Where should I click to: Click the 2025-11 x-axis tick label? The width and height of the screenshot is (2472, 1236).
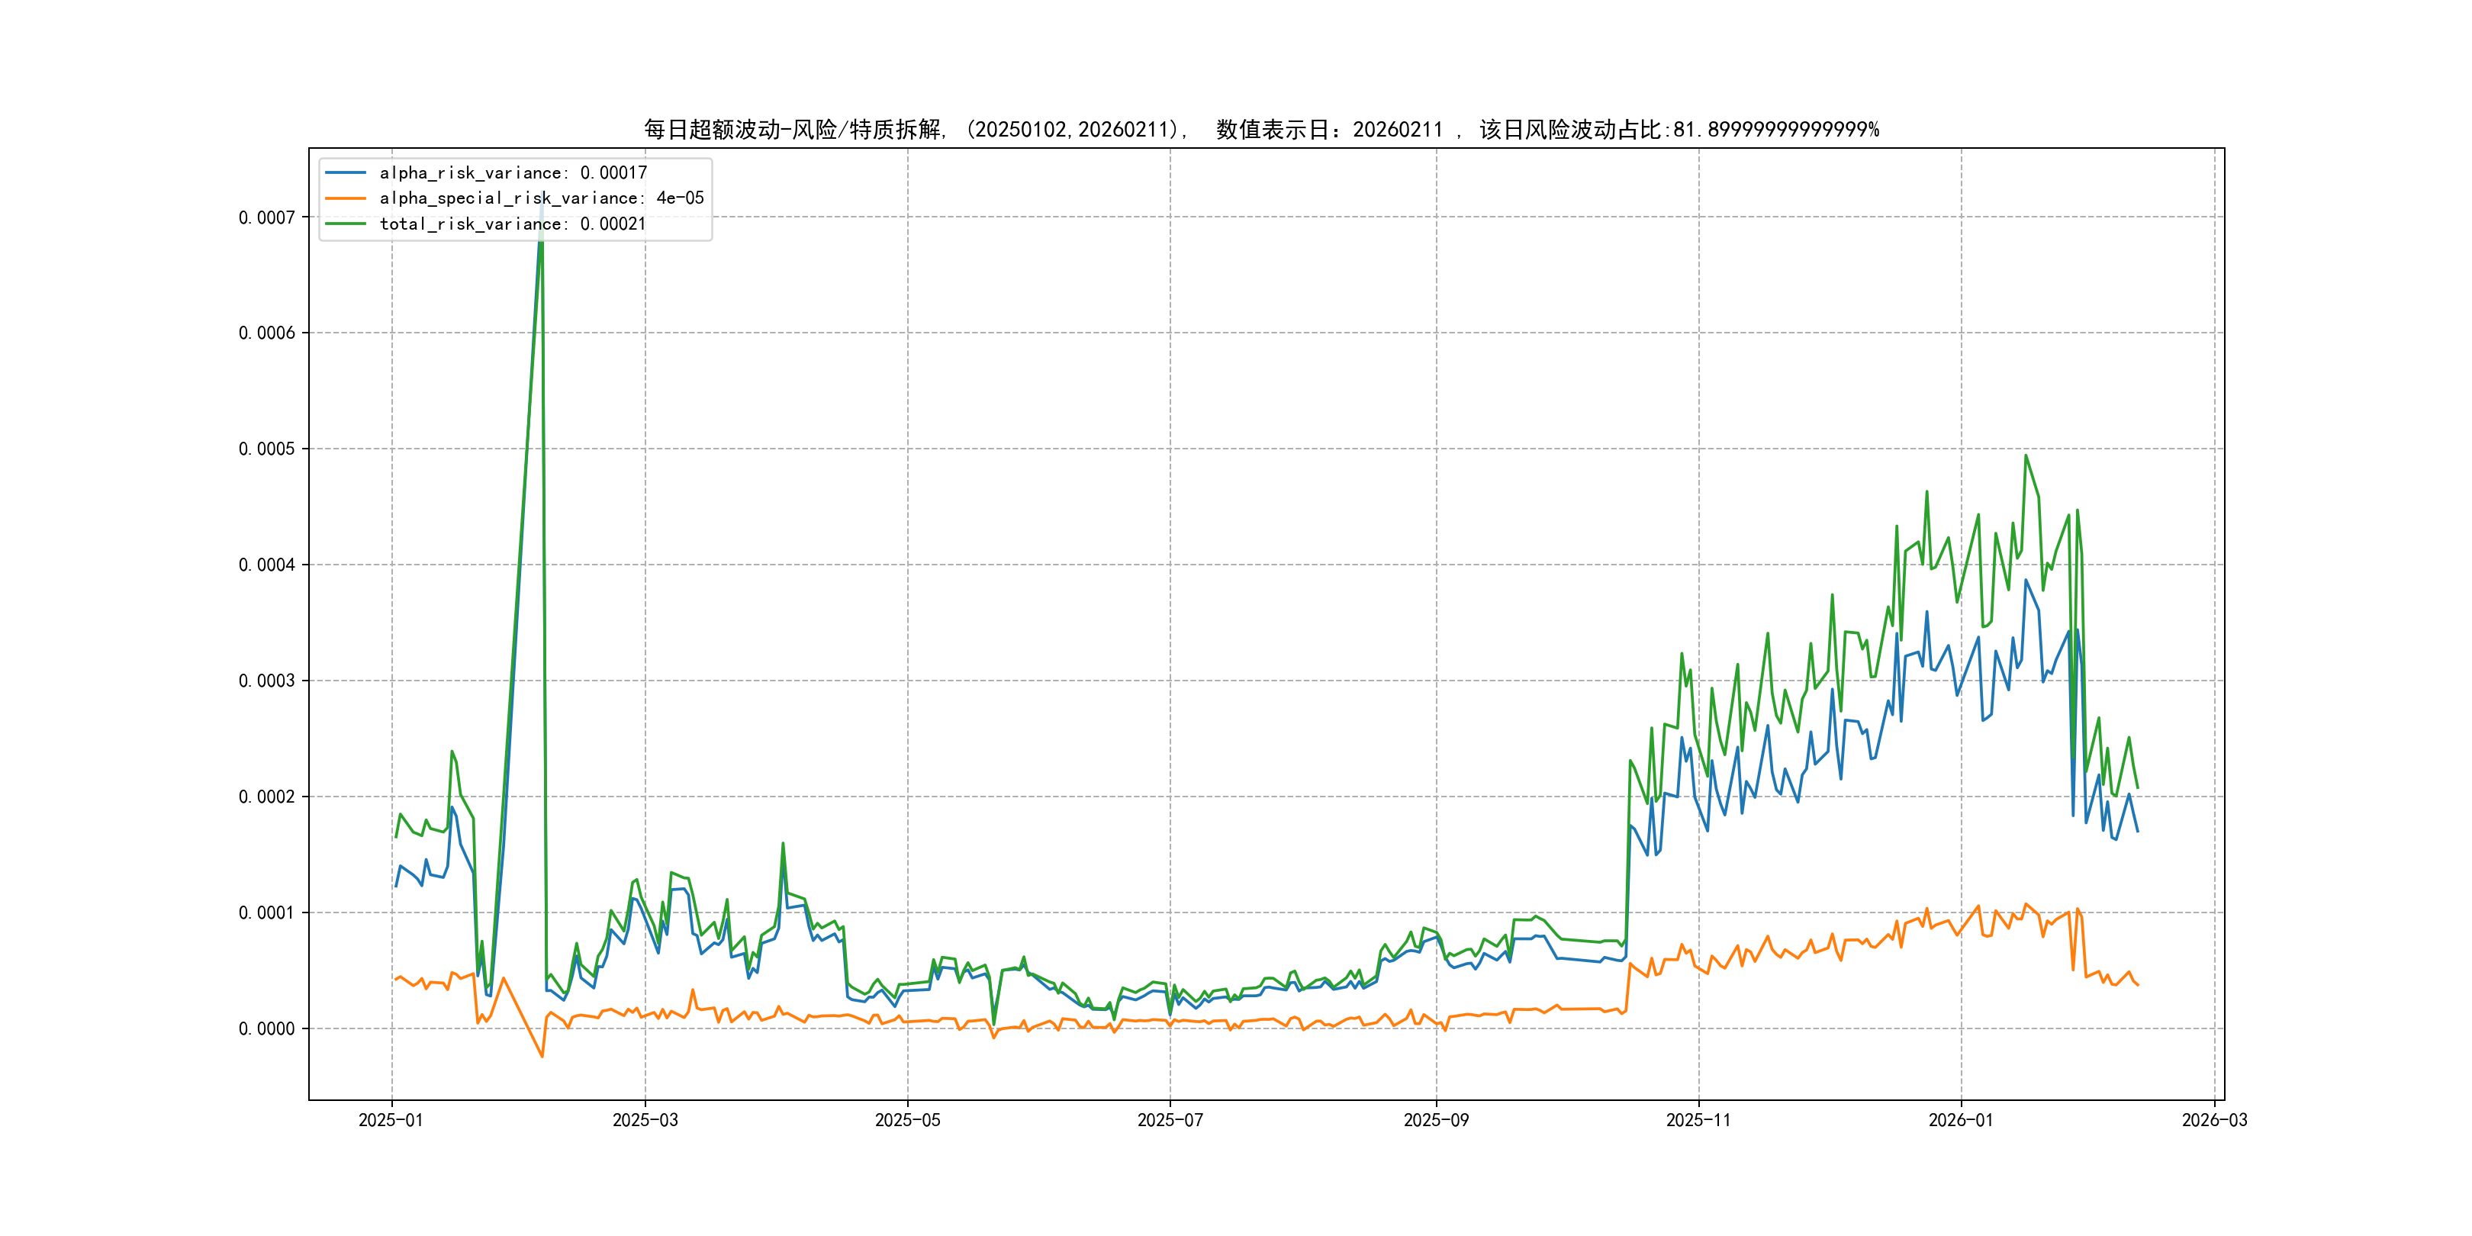1698,1120
